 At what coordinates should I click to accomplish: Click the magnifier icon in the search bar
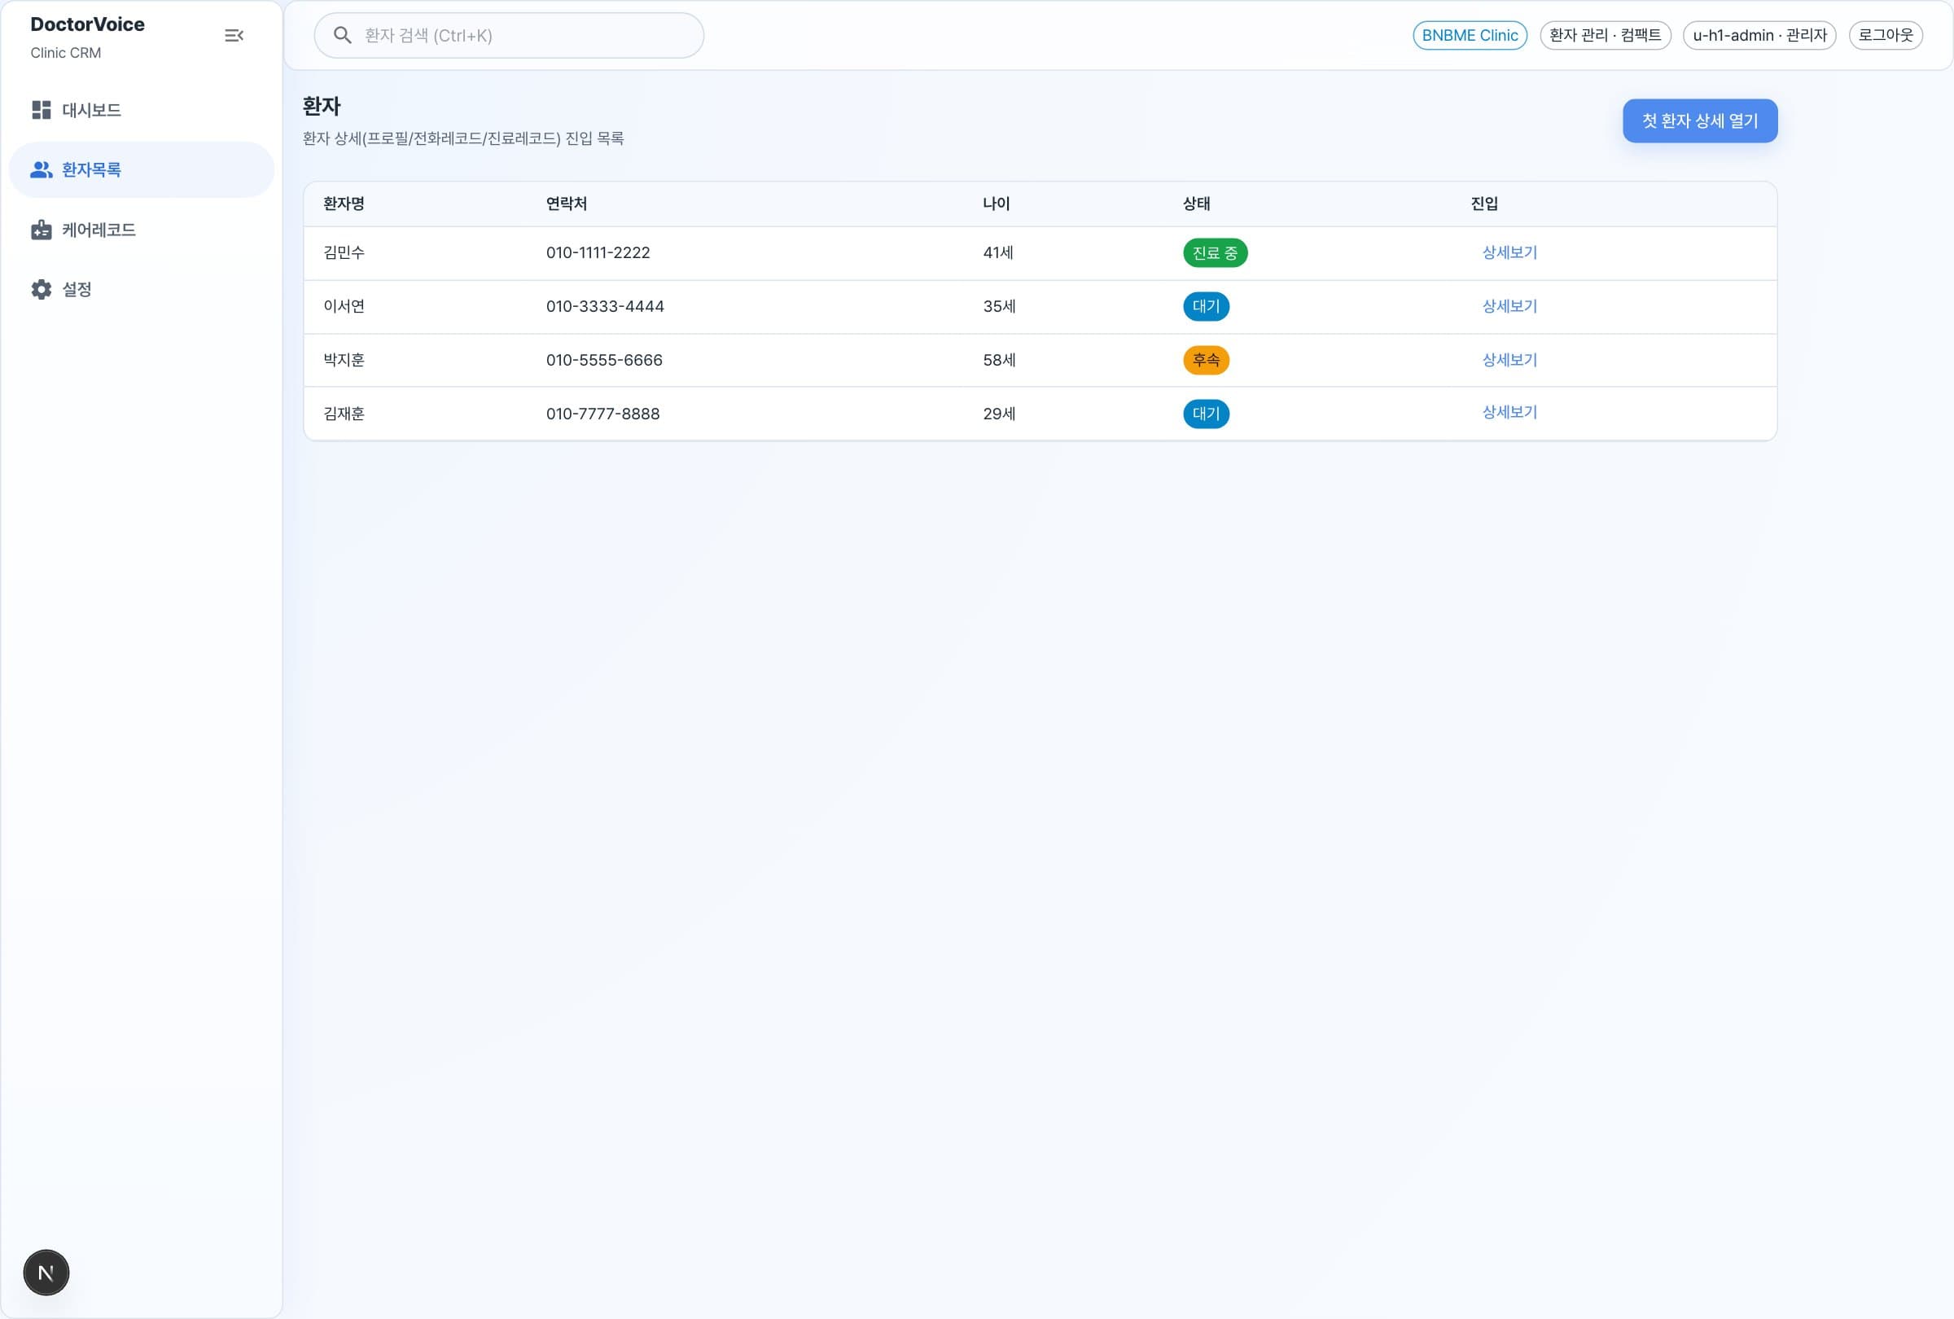point(343,35)
